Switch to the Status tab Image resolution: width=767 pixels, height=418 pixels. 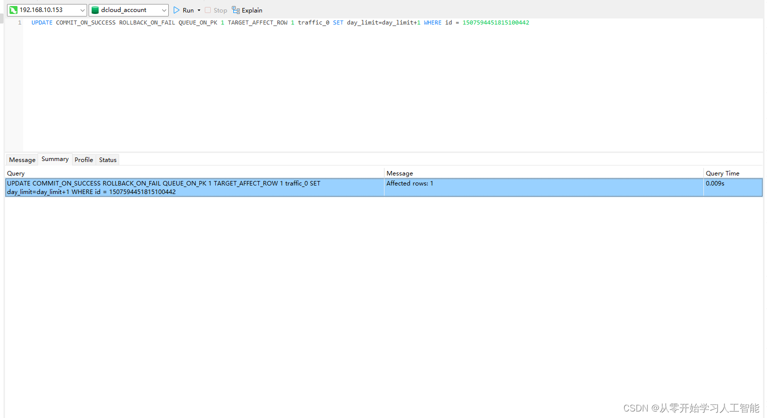tap(108, 160)
